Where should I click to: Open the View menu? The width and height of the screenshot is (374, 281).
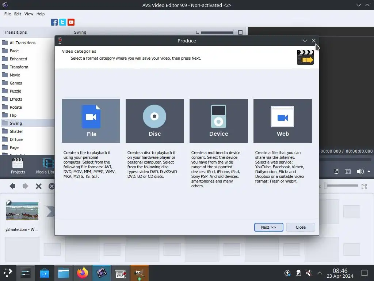click(29, 14)
